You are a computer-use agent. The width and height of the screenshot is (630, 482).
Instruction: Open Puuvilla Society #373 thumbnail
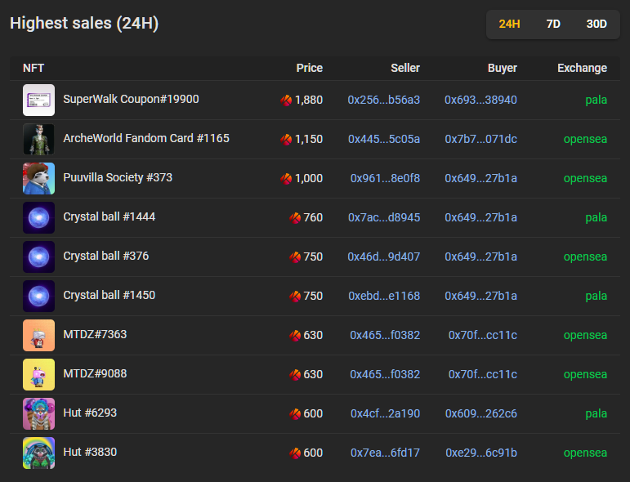(38, 178)
